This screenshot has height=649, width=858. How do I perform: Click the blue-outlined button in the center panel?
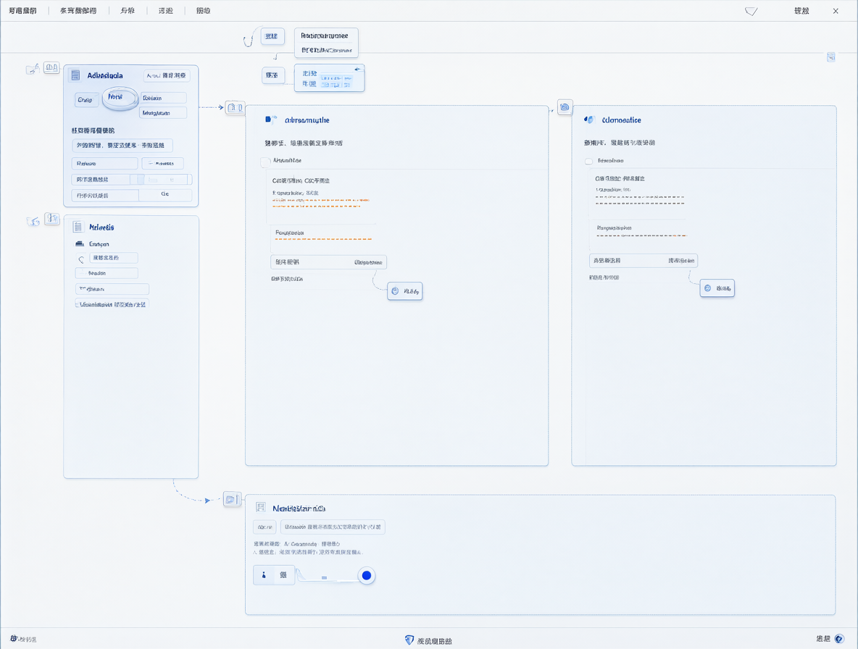coord(405,291)
